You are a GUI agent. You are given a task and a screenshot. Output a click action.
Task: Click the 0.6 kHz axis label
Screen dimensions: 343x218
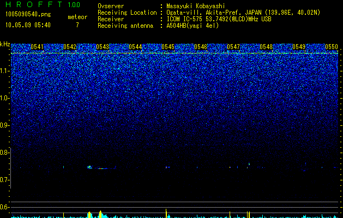[x=4, y=207]
